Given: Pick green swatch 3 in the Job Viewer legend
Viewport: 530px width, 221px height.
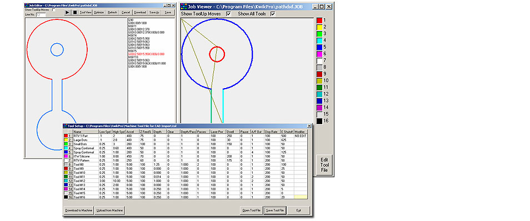Looking at the screenshot, I should [x=319, y=34].
